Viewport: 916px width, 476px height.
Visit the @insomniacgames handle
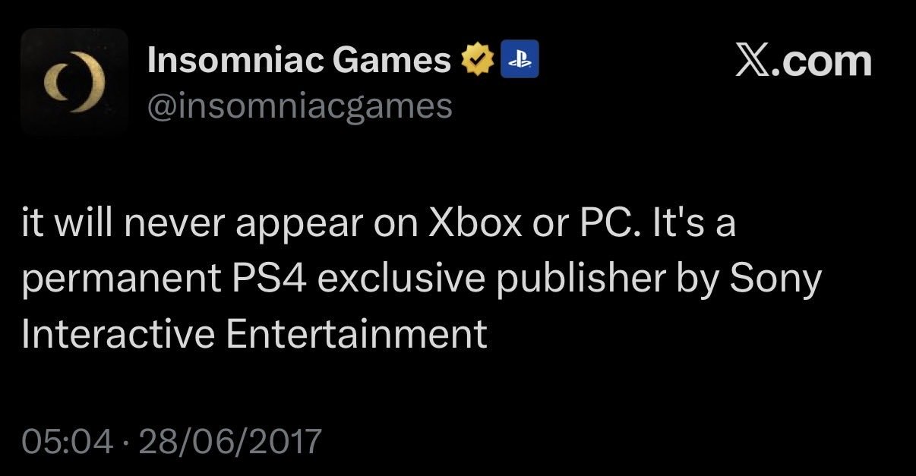299,106
